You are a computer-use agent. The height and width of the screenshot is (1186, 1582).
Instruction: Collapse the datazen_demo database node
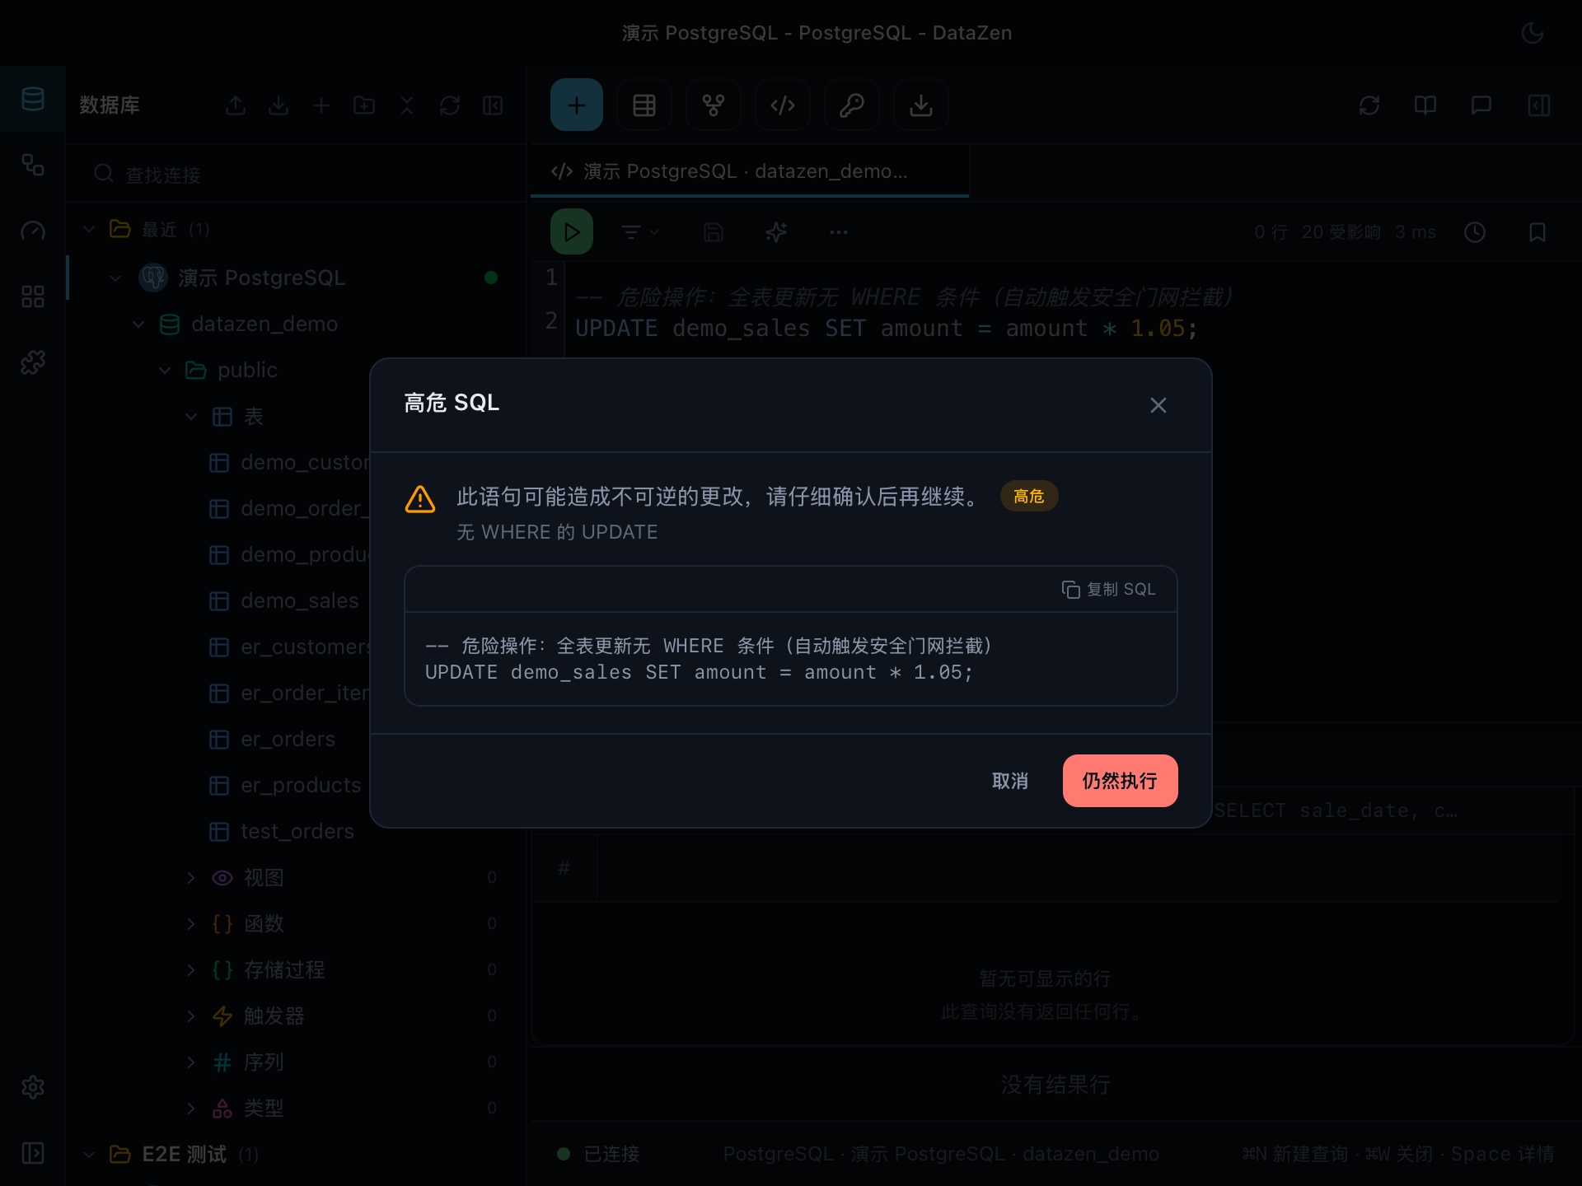138,324
